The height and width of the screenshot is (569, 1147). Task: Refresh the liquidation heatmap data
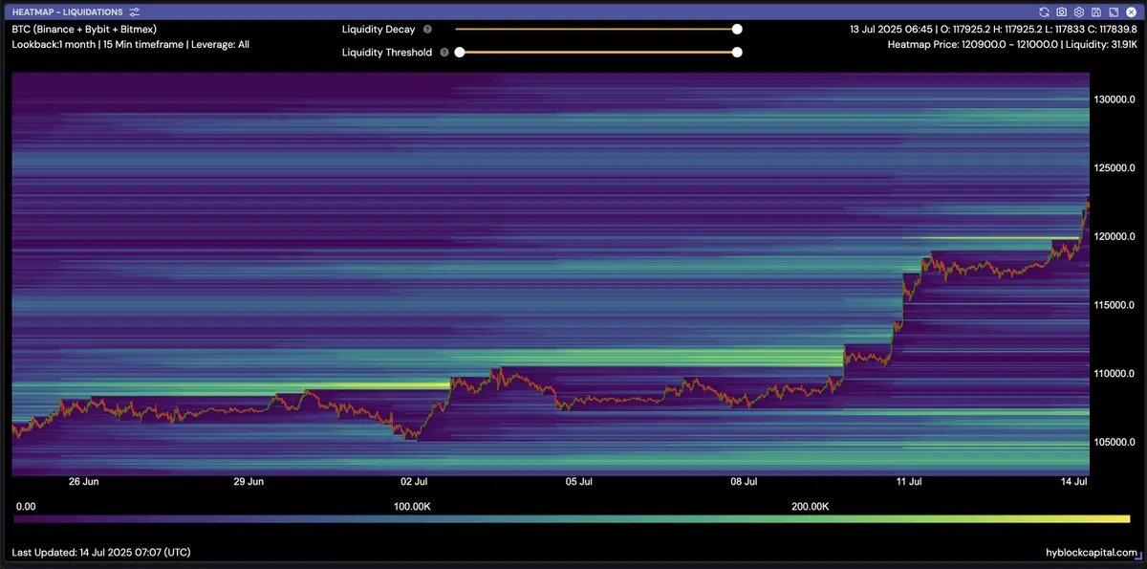(1045, 11)
